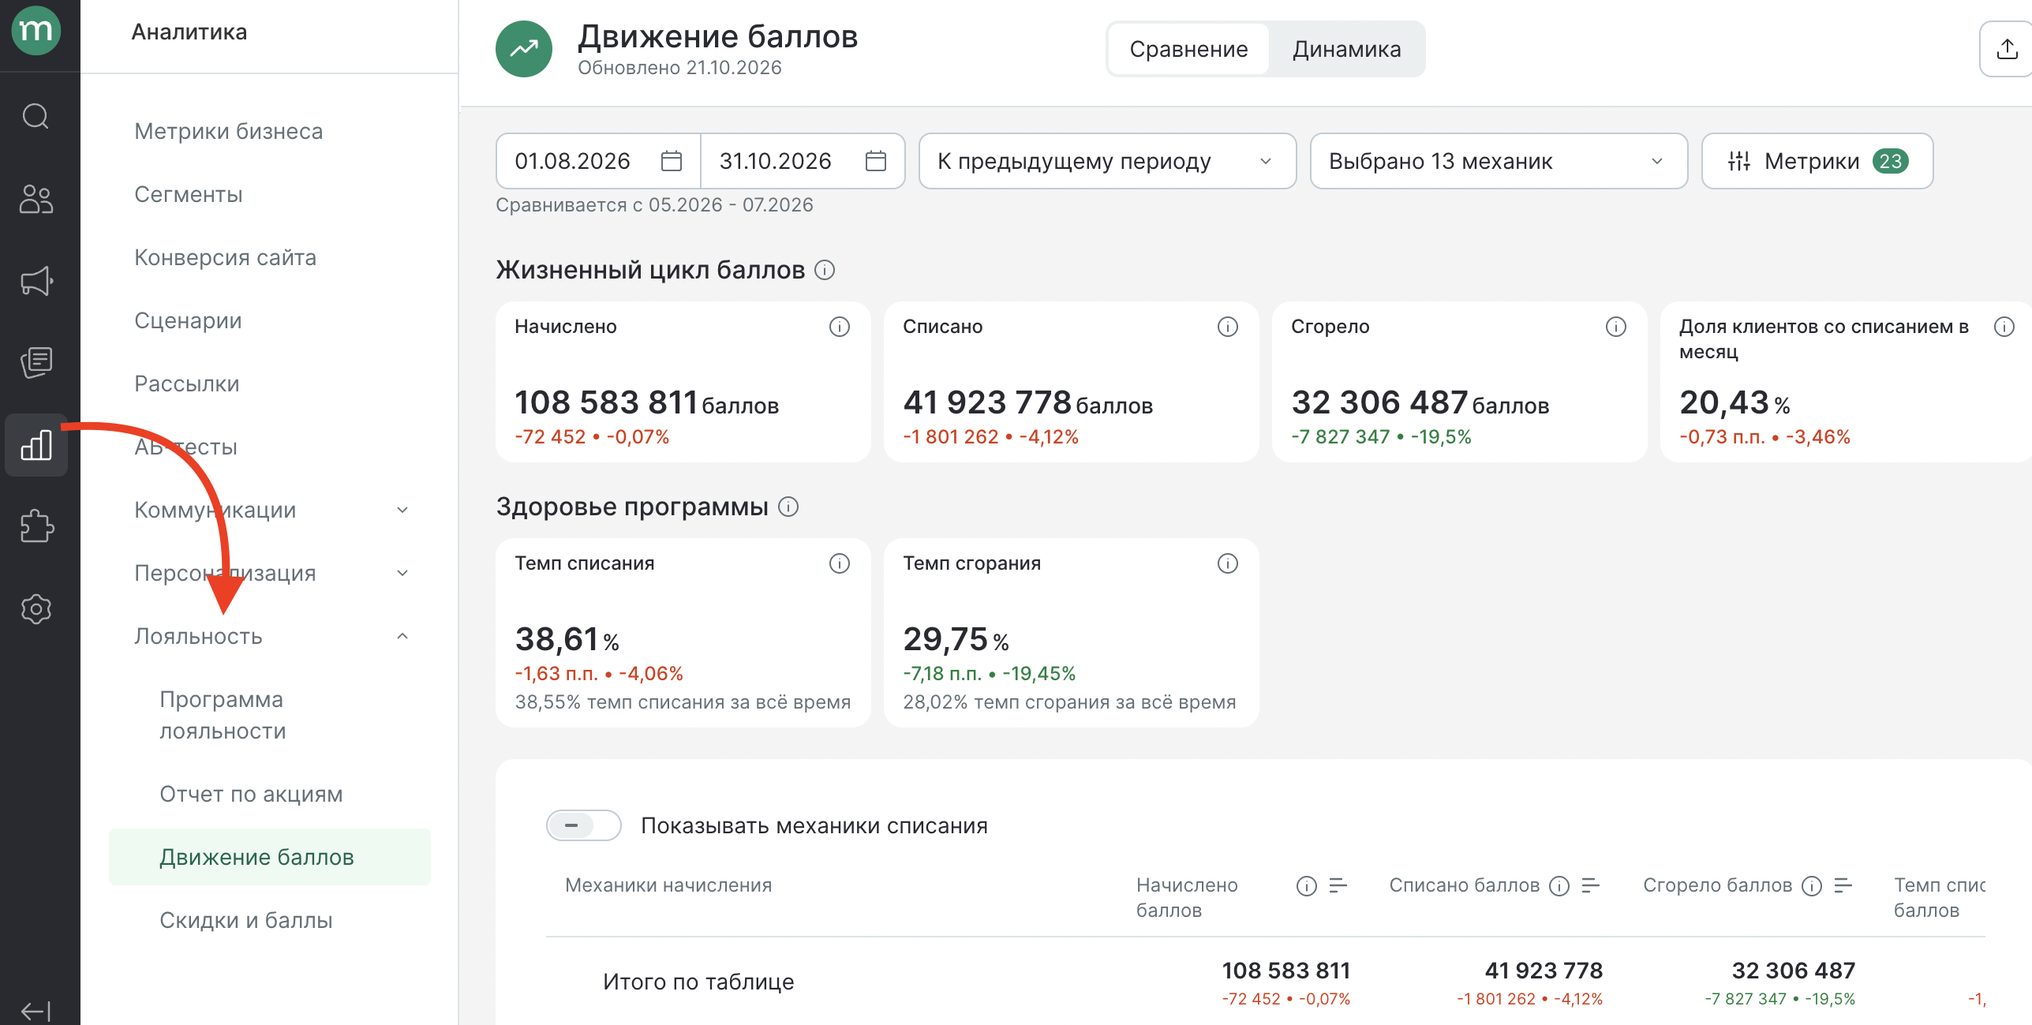Click the Аналитика heading in sidebar
The image size is (2032, 1025).
point(189,32)
